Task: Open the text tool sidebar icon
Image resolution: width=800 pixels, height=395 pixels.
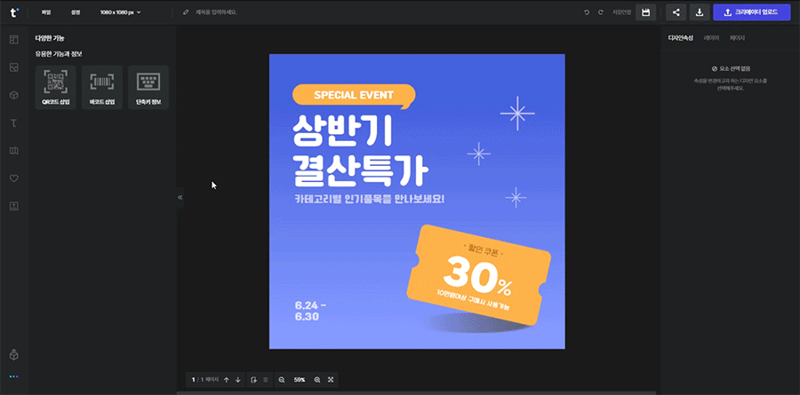Action: (x=13, y=122)
